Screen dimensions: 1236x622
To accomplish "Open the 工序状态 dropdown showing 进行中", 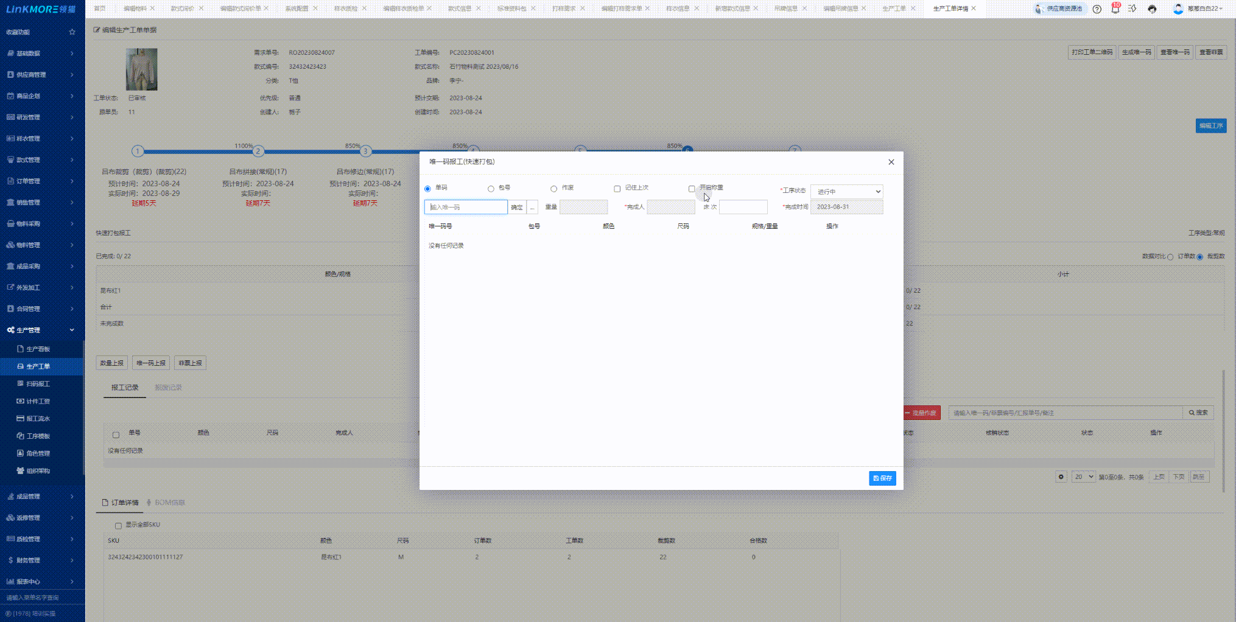I will click(846, 192).
